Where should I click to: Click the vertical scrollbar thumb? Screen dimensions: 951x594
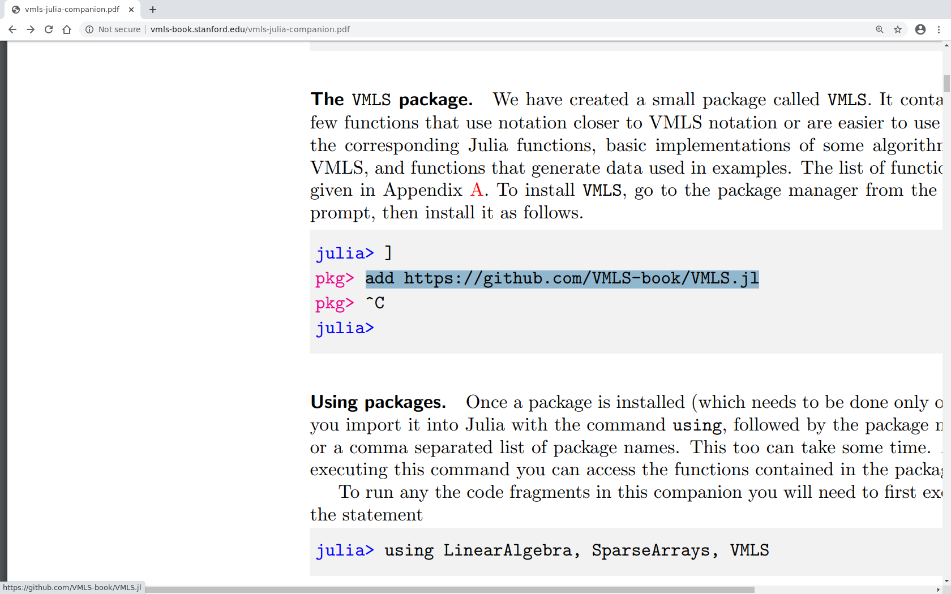click(x=946, y=83)
